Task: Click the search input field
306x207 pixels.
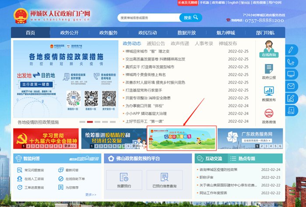Action: pyautogui.click(x=148, y=18)
